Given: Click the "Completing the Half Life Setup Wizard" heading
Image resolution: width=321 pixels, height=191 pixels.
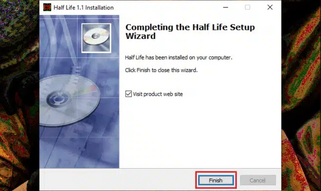Looking at the screenshot, I should [x=190, y=32].
